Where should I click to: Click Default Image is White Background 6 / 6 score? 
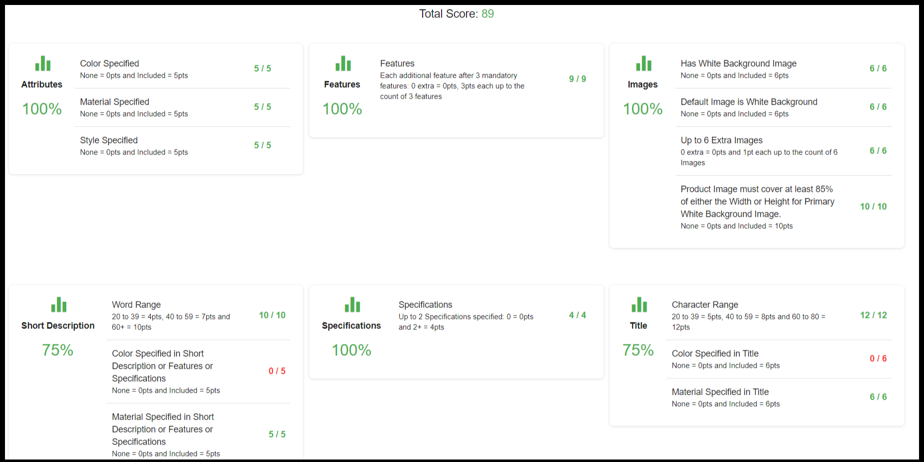(x=878, y=107)
